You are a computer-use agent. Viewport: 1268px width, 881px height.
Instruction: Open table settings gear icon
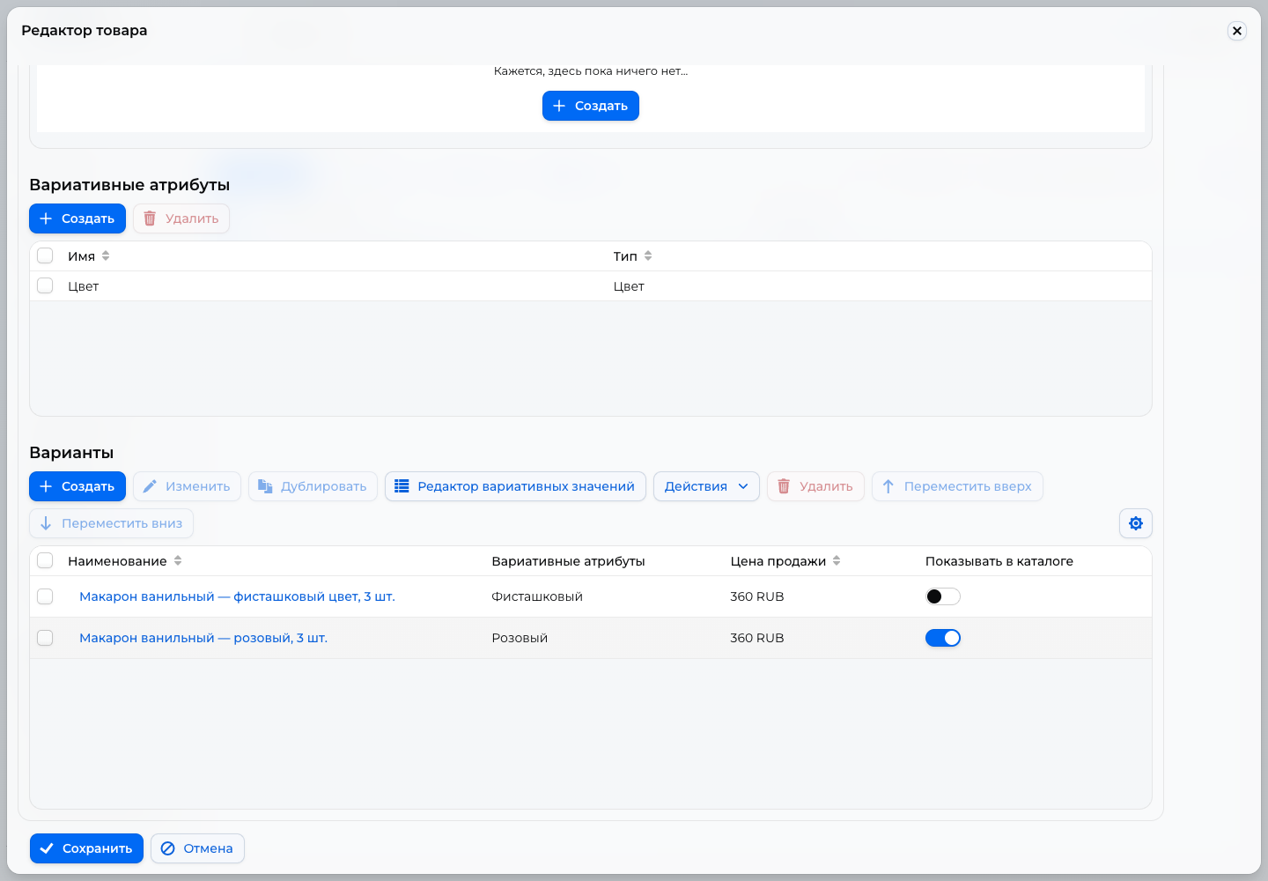click(x=1136, y=523)
